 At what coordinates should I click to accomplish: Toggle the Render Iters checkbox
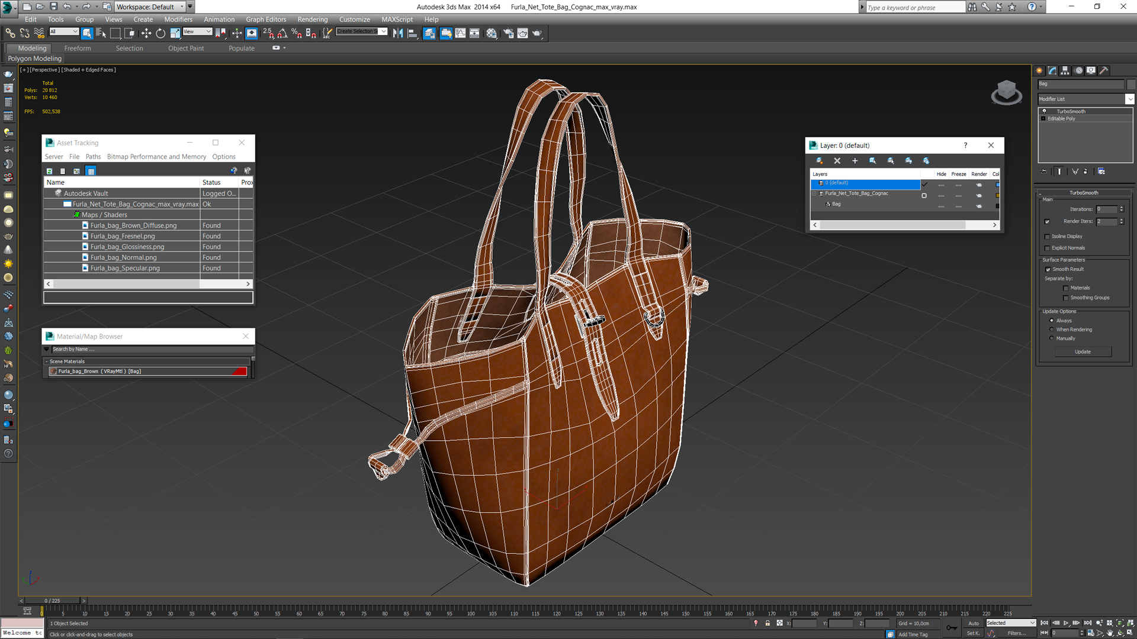coord(1047,221)
